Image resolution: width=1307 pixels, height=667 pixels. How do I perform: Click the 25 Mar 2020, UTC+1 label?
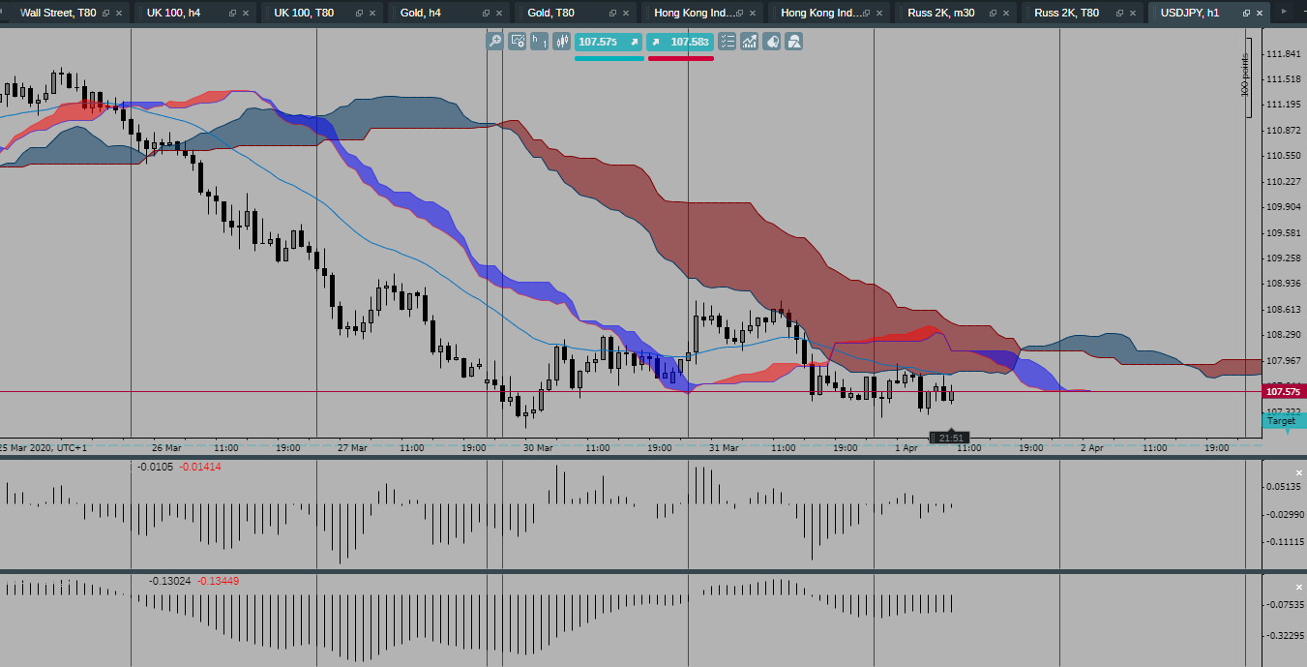(43, 448)
